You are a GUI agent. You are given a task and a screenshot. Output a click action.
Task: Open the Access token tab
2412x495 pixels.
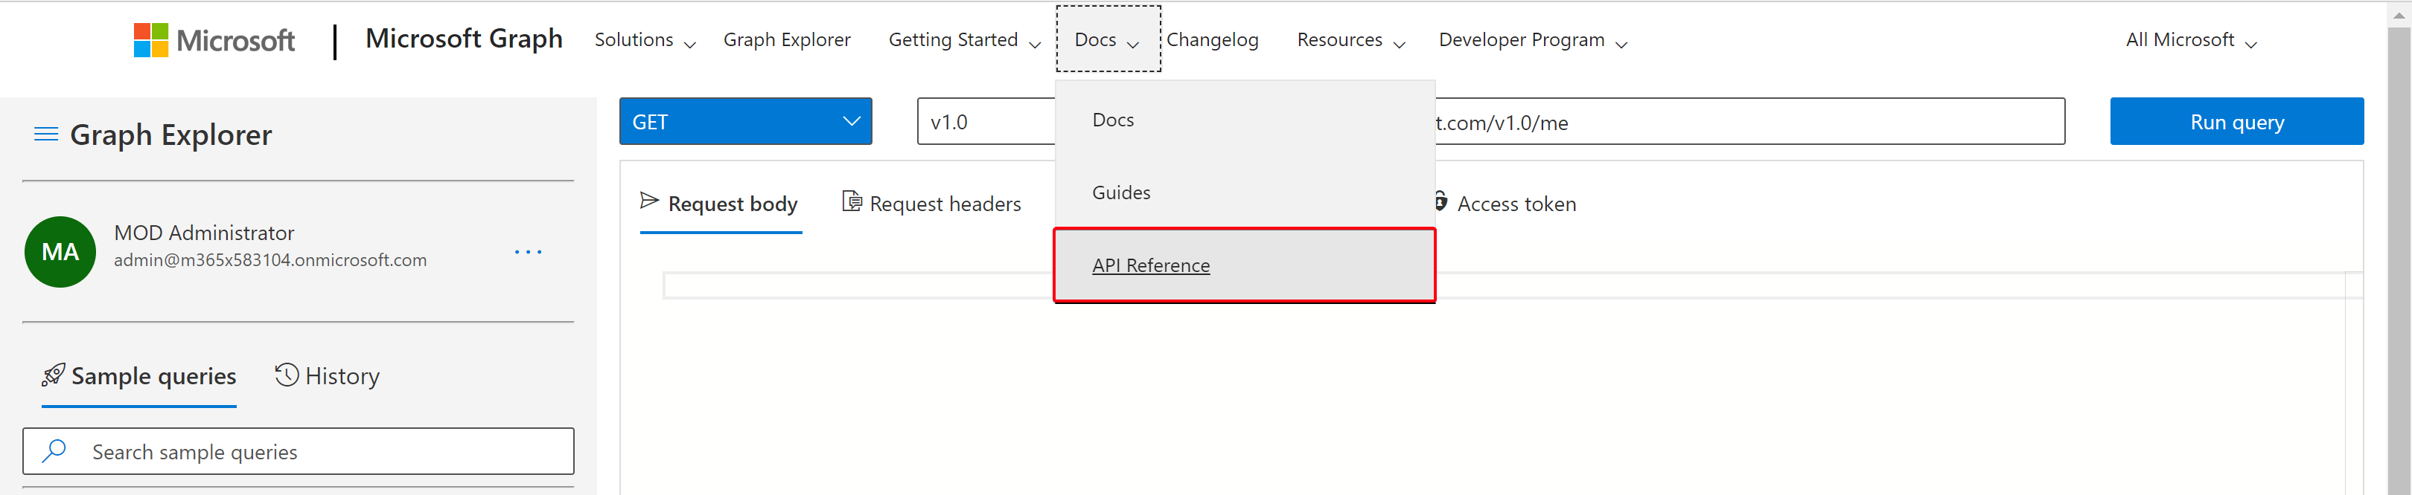click(x=1505, y=204)
